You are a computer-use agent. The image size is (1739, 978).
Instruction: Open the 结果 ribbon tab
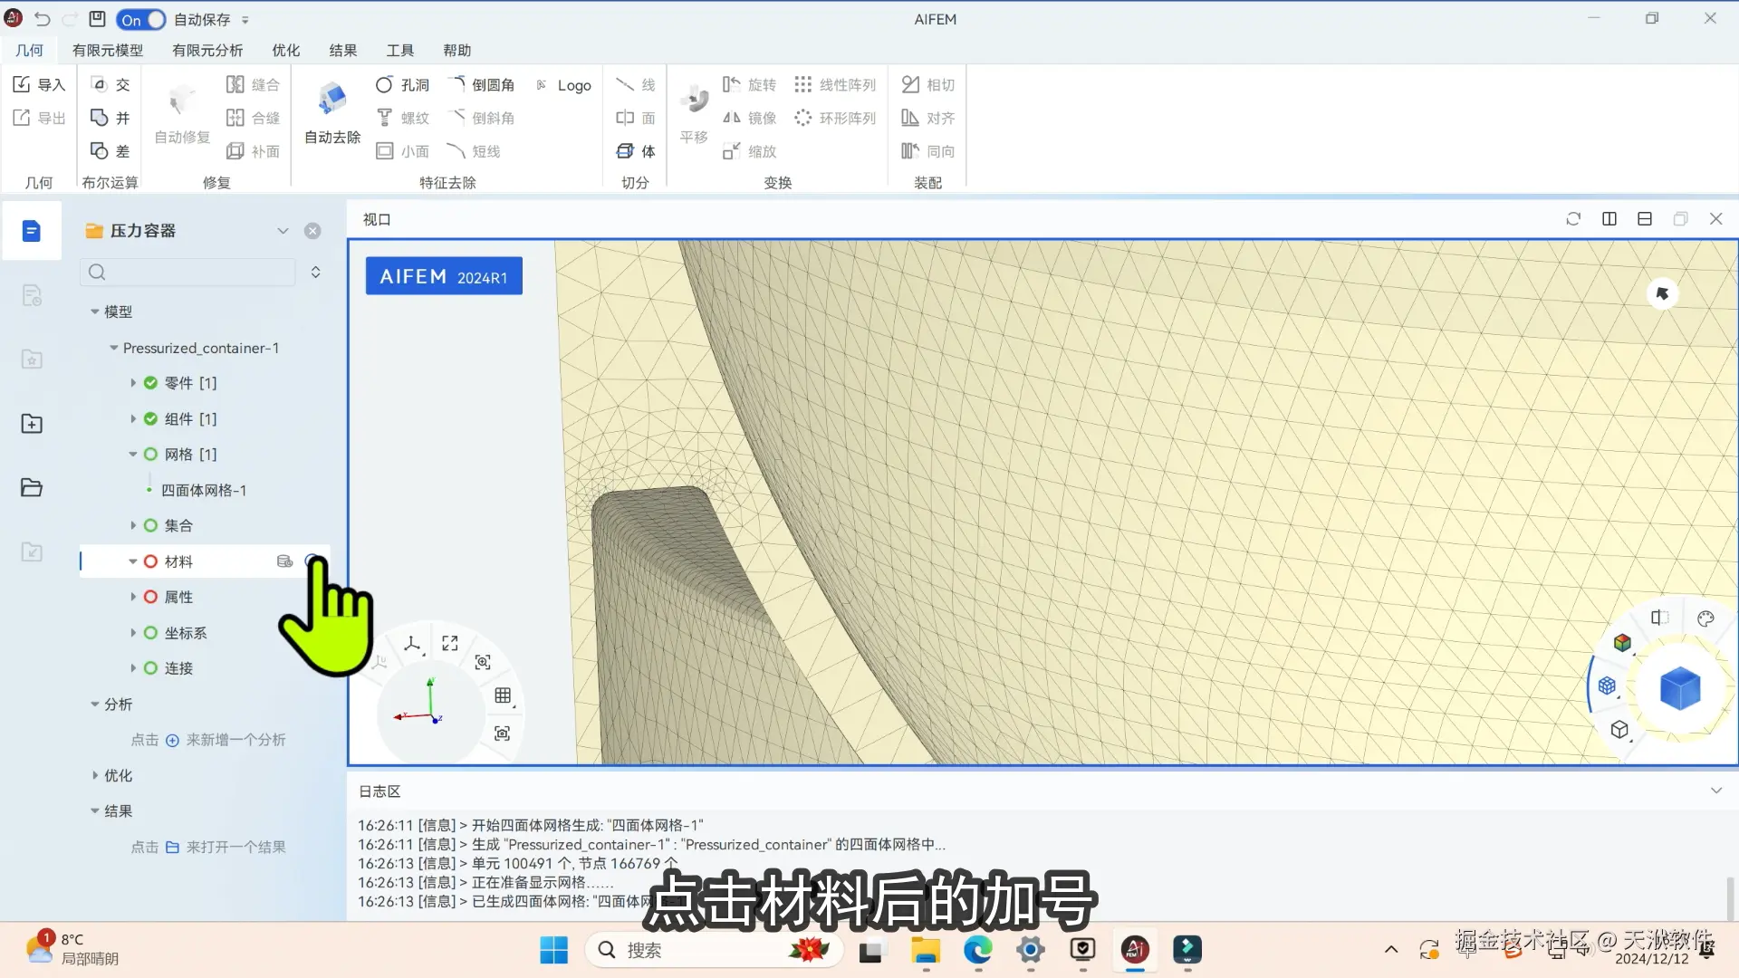click(x=342, y=50)
